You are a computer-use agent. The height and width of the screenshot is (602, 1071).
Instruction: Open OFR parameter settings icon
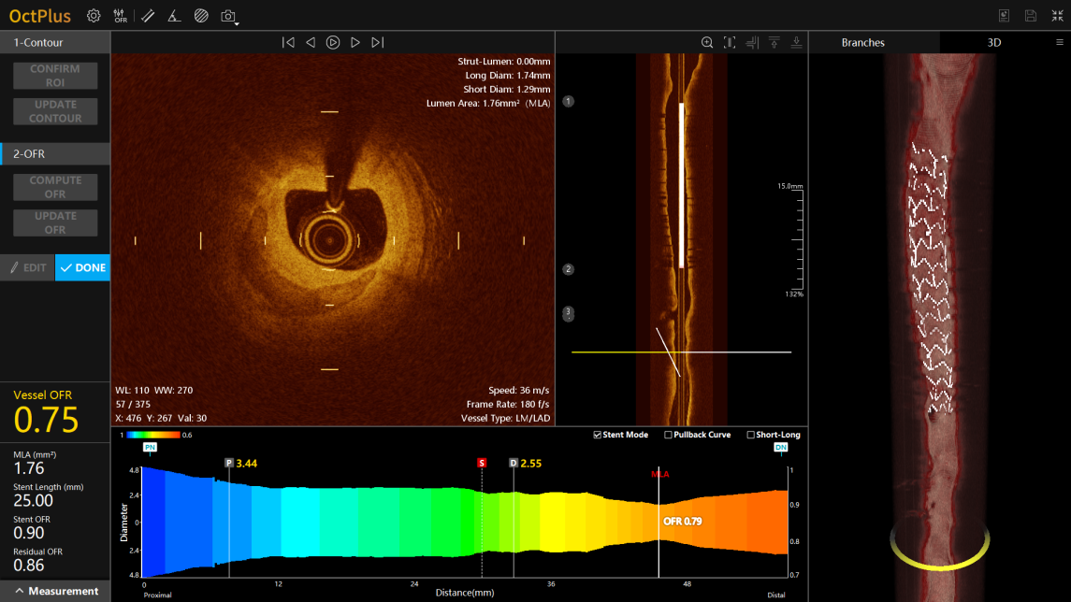[121, 16]
